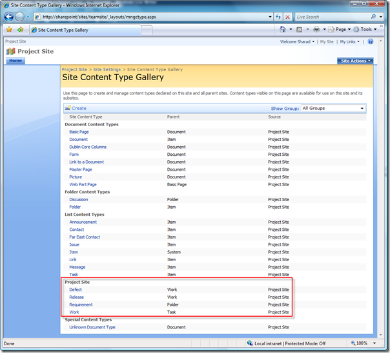The height and width of the screenshot is (353, 390).
Task: Click the Project Site logo icon
Action: coord(11,51)
